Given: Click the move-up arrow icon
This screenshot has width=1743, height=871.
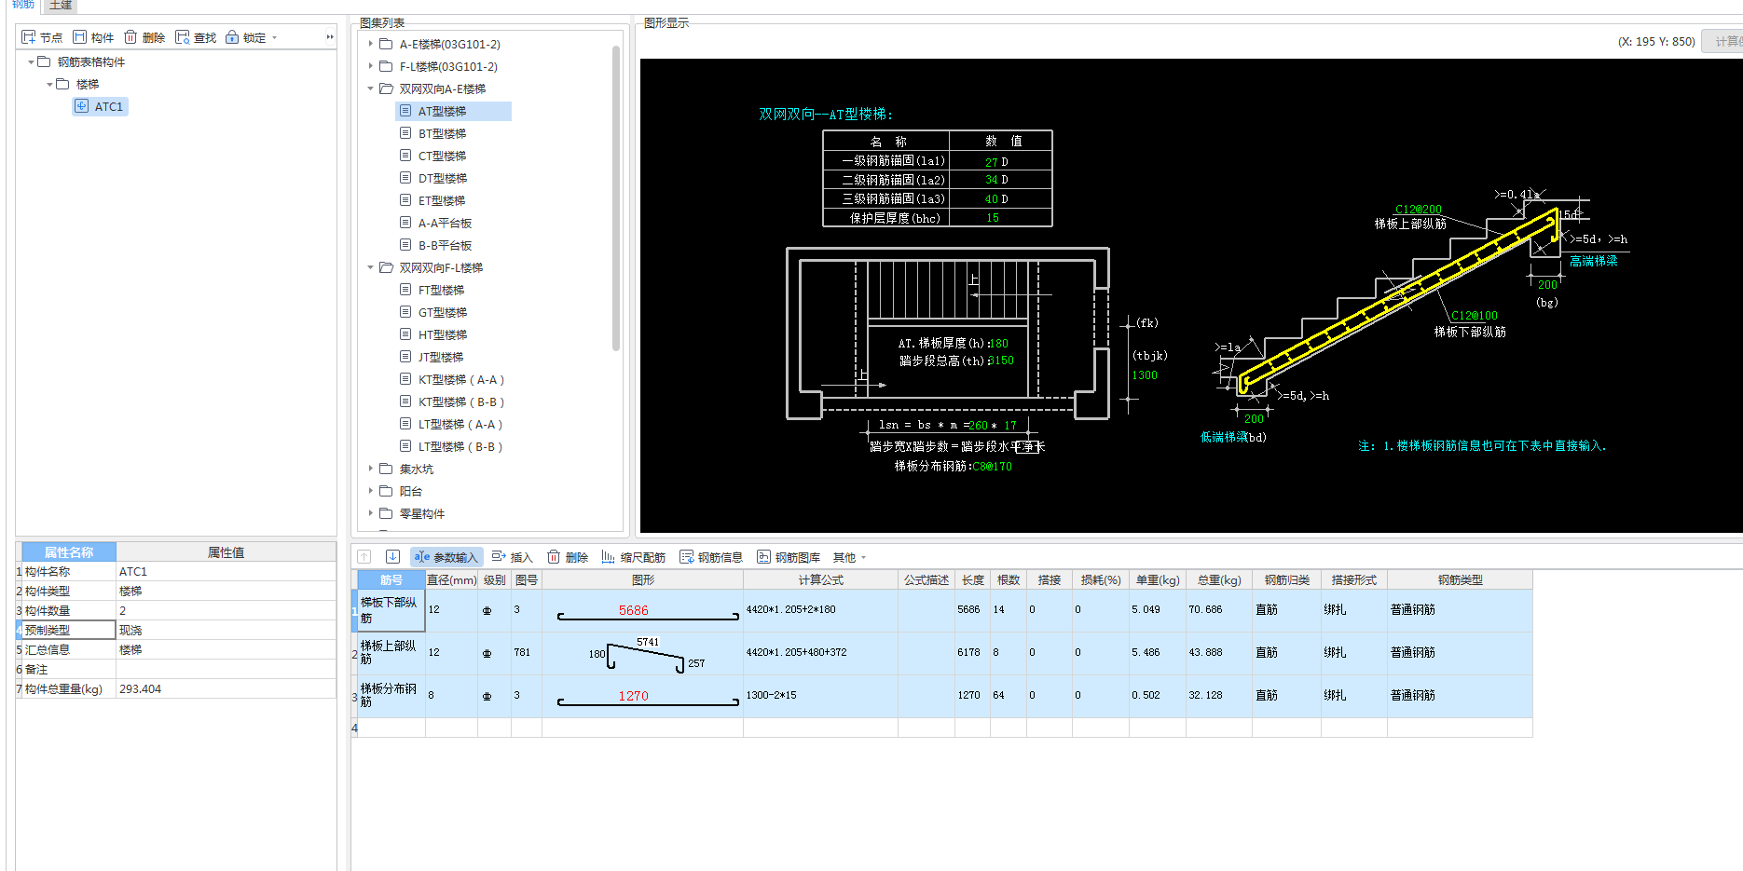Looking at the screenshot, I should (x=364, y=557).
